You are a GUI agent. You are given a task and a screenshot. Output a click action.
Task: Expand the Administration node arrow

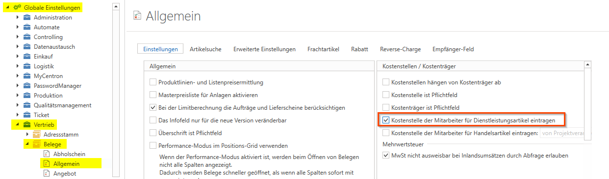(x=18, y=18)
